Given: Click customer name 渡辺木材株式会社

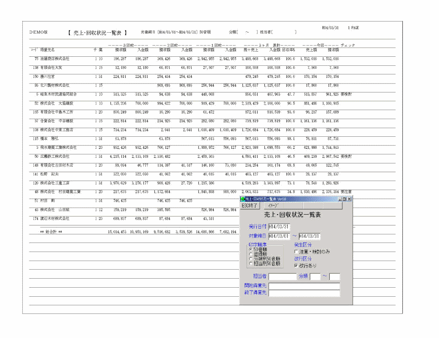Looking at the screenshot, I should point(55,218).
